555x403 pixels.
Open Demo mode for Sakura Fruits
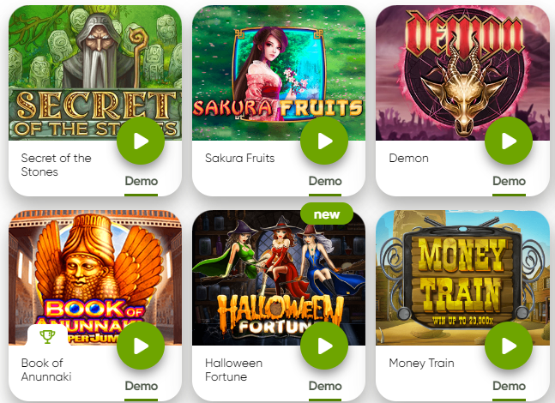[x=325, y=181]
